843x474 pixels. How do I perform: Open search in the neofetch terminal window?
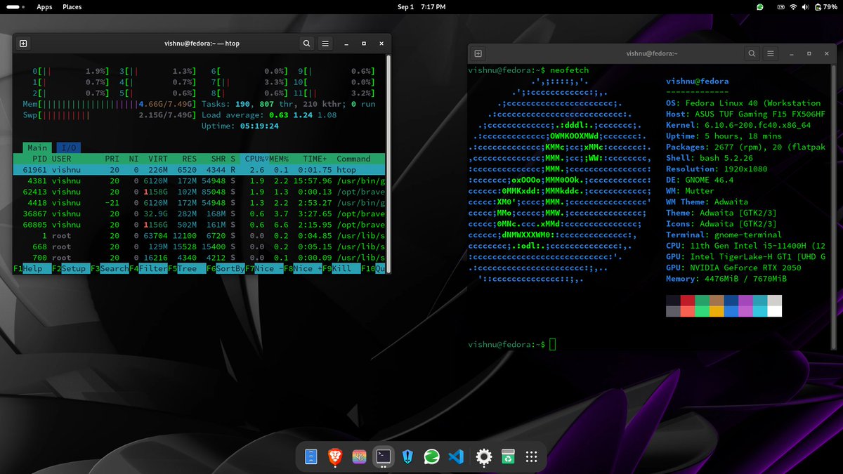(x=752, y=53)
